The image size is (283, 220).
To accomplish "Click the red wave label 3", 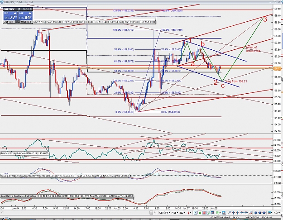I will (265, 19).
